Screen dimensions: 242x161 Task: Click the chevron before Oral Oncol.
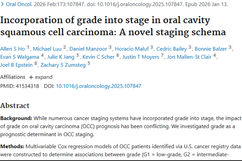(2, 5)
